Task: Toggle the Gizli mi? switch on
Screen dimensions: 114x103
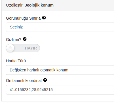Action: [x=23, y=48]
